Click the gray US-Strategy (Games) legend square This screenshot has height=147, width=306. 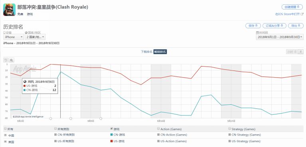tap(230, 141)
